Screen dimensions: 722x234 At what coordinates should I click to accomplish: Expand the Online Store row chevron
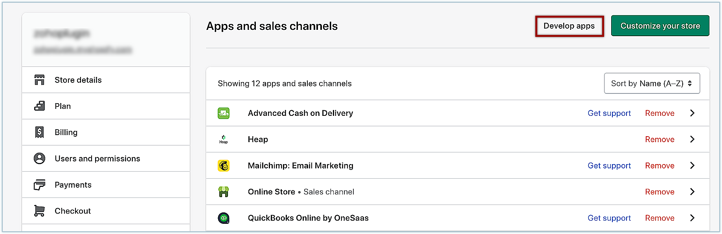click(x=693, y=192)
